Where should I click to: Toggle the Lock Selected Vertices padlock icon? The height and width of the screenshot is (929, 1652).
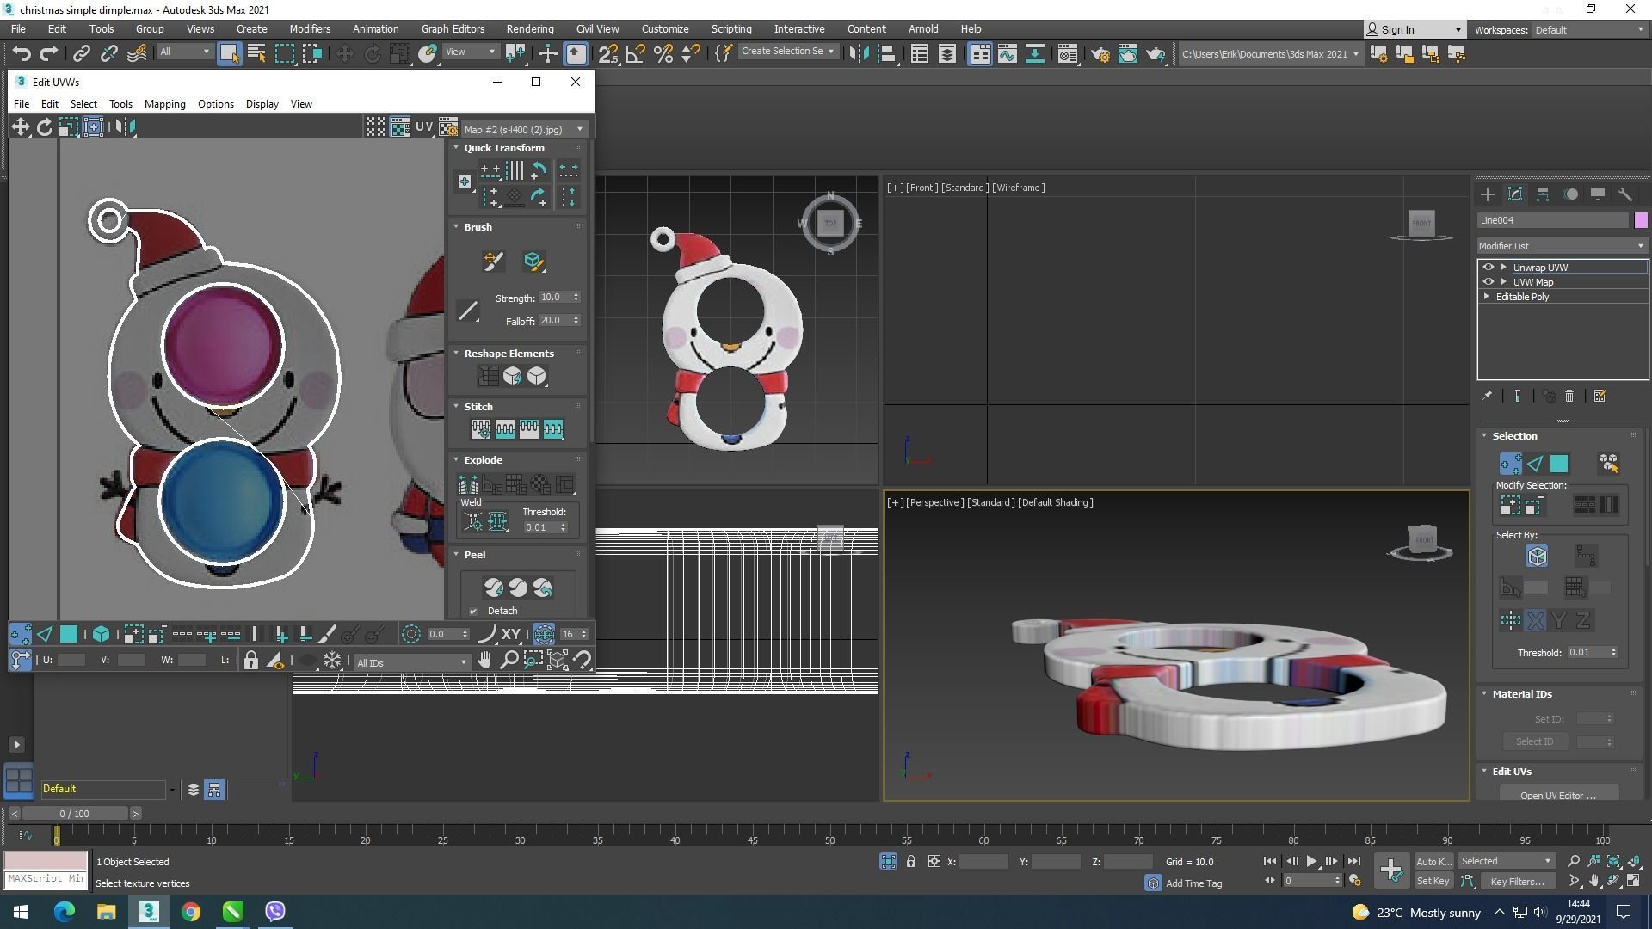(250, 661)
